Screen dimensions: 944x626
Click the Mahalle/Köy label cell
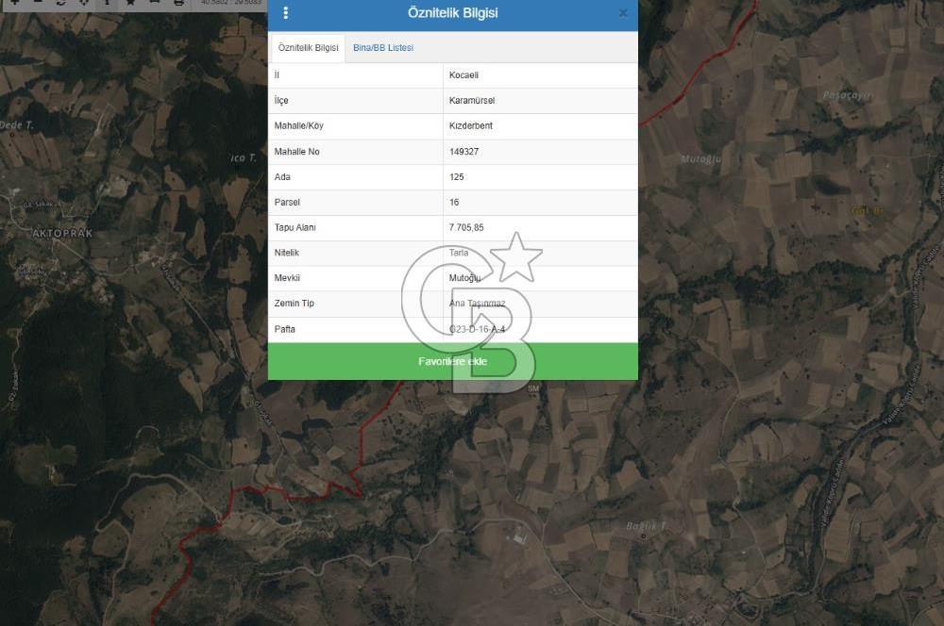(x=356, y=125)
